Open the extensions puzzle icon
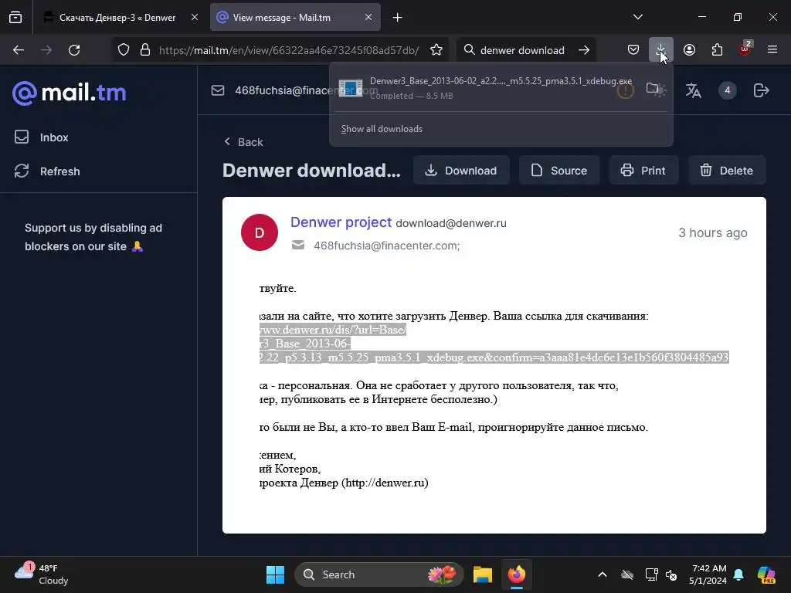Viewport: 791px width, 593px height. [x=717, y=50]
